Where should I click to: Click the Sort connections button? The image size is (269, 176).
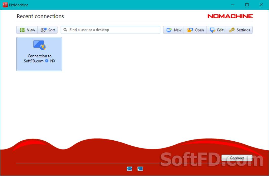point(48,30)
